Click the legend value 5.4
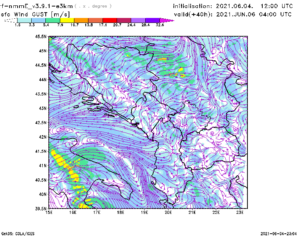305x236 pixels. click(46, 25)
